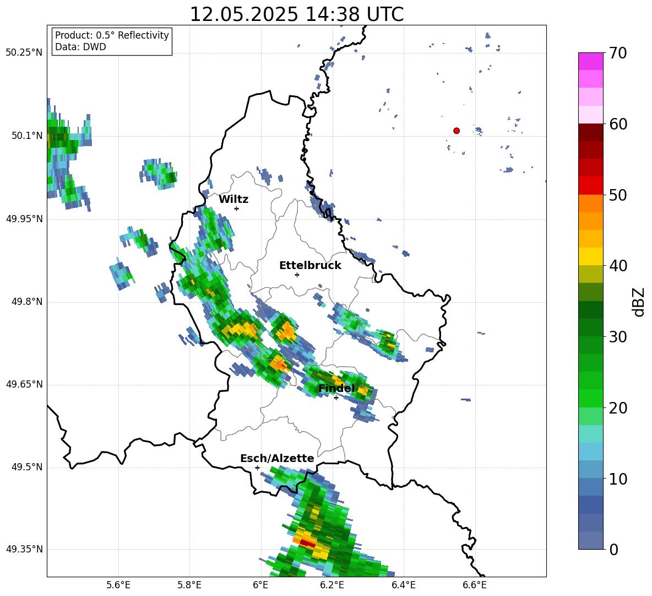
Task: Click the 'Data: DWD' text
Action: pyautogui.click(x=80, y=47)
